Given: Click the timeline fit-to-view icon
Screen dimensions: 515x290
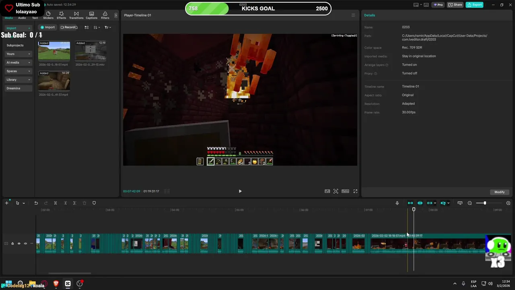Looking at the screenshot, I should coord(460,203).
